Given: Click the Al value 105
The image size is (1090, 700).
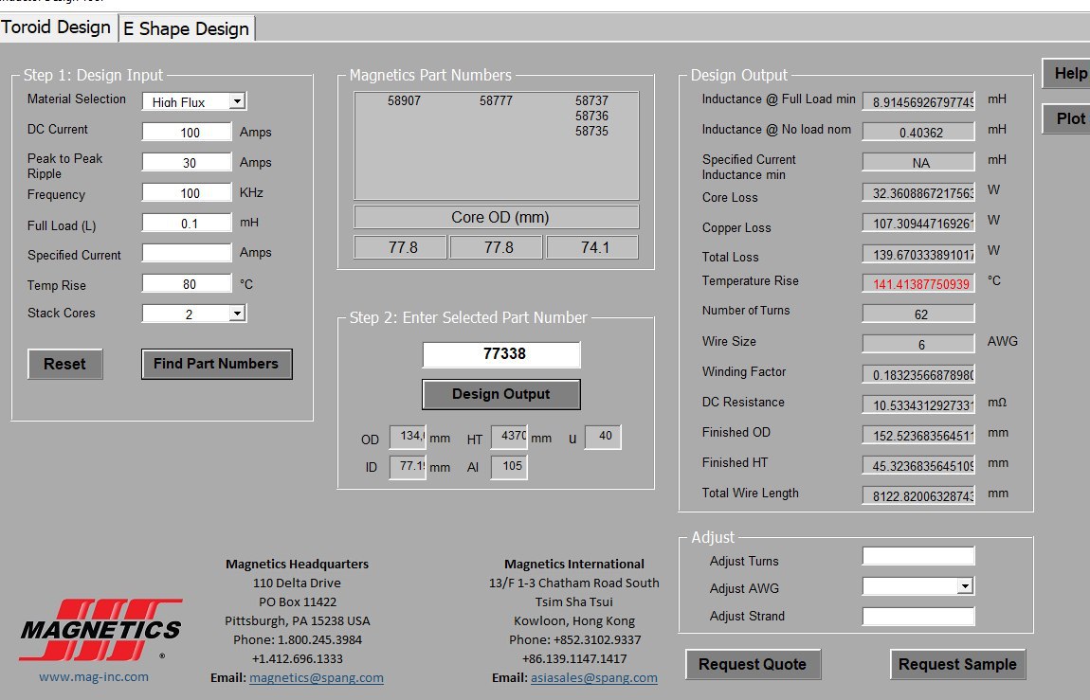Looking at the screenshot, I should [510, 467].
